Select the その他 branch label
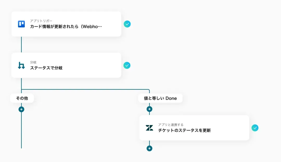Screen dimensions: 281x162 pos(22,98)
